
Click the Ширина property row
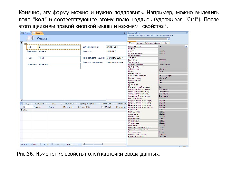coord(158,49)
